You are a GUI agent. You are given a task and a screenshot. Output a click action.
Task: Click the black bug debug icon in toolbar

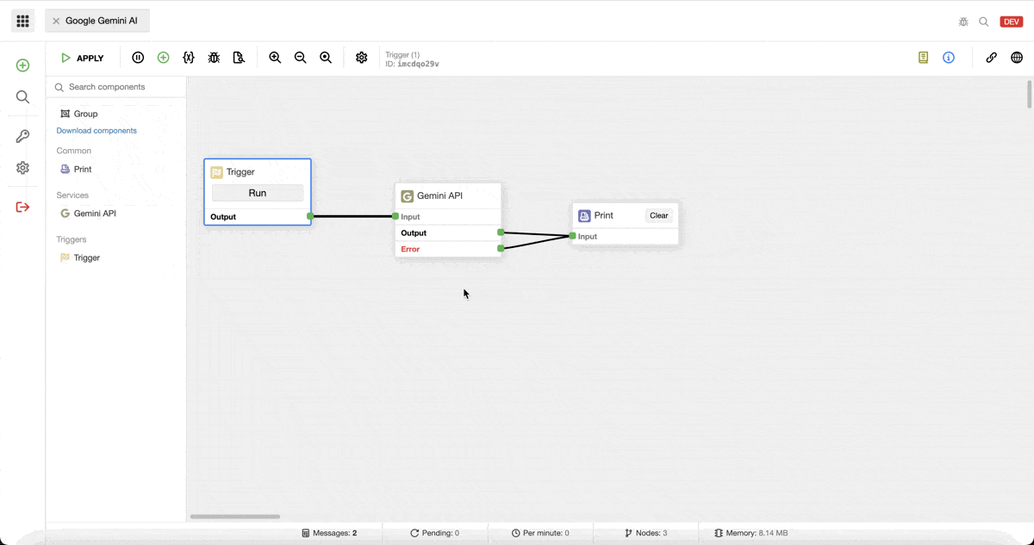(x=214, y=58)
